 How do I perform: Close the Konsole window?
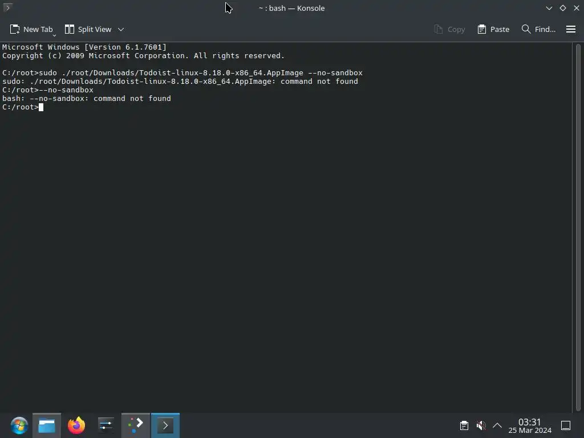point(576,8)
